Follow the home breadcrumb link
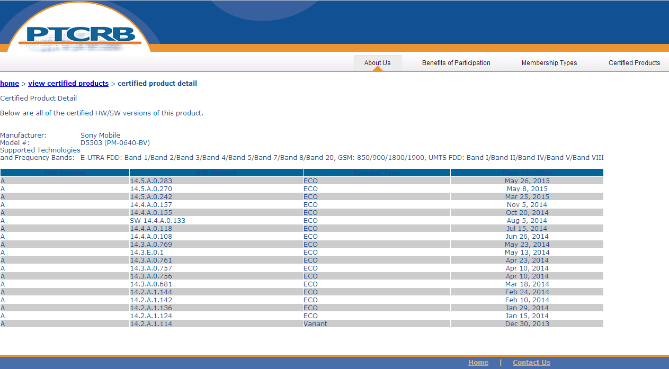 (x=10, y=84)
